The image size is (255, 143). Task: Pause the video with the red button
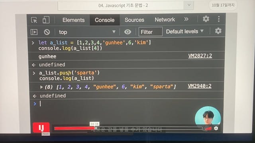41,128
